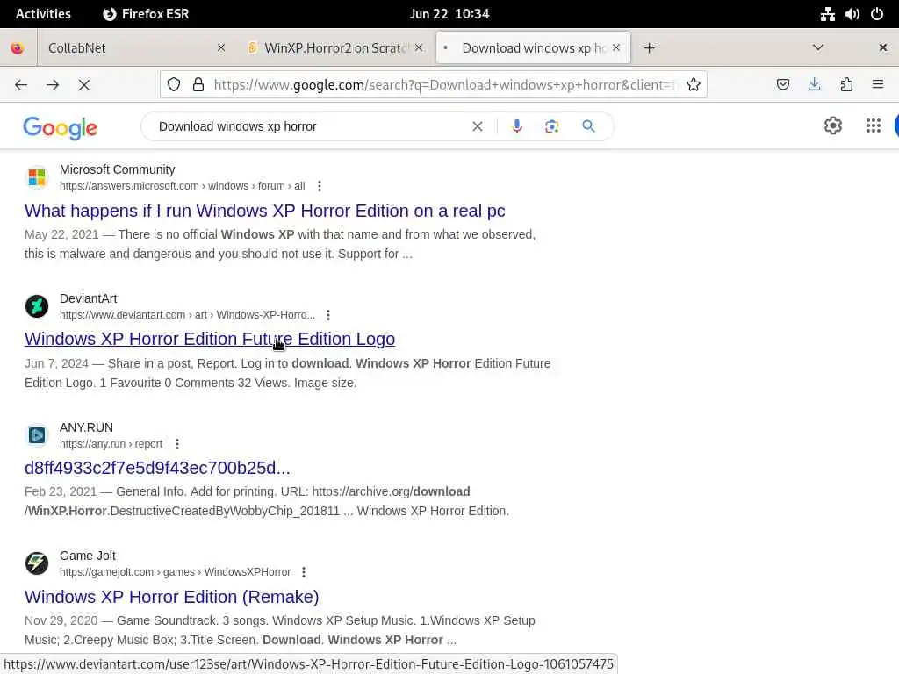This screenshot has height=674, width=899.
Task: Show the Firefox downloads panel
Action: (x=814, y=85)
